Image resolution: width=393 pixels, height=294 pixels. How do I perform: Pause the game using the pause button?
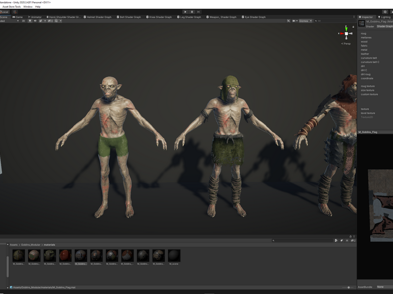[x=192, y=12]
